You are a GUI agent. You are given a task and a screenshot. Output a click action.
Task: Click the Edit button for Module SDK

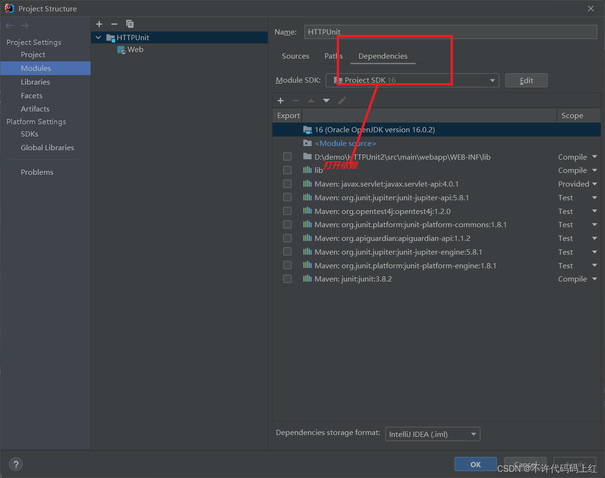tap(527, 80)
